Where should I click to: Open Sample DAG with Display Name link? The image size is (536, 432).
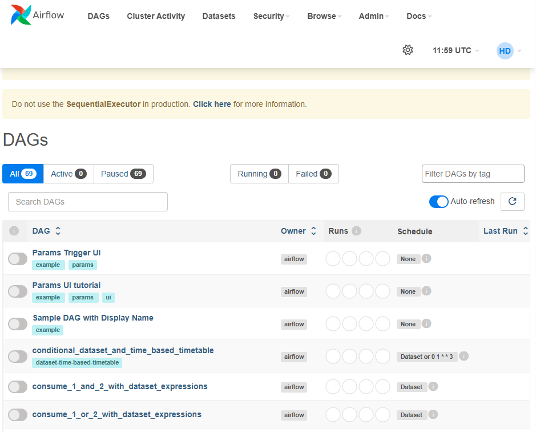(x=93, y=318)
